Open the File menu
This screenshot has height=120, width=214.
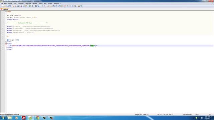[2, 4]
